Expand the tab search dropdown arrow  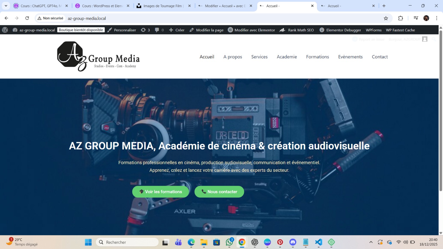tap(6, 6)
